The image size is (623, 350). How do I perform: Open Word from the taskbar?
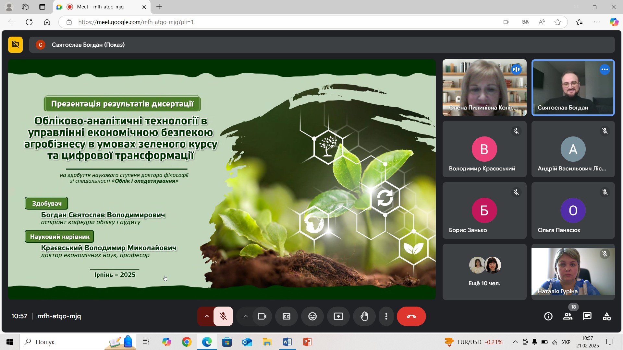287,342
